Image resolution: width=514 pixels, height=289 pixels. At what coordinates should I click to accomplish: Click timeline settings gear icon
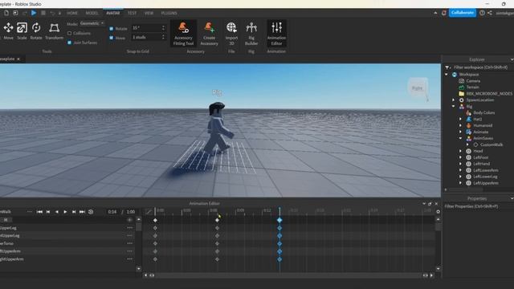pos(438,212)
